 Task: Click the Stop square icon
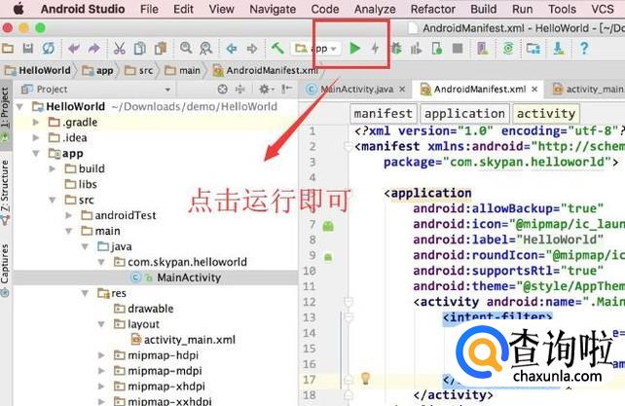[x=458, y=49]
